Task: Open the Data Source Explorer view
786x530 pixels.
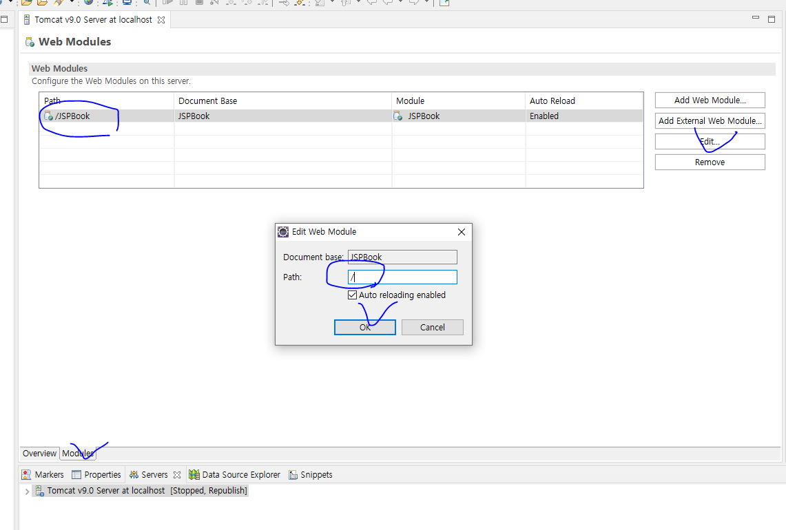Action: 235,475
